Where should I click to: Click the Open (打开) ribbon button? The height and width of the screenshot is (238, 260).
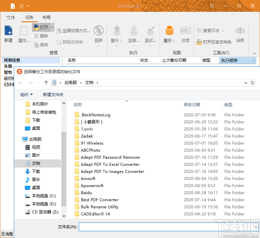pos(41,27)
